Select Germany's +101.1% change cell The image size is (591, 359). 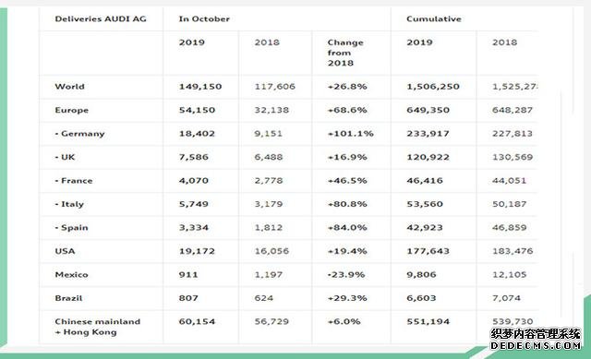(351, 133)
